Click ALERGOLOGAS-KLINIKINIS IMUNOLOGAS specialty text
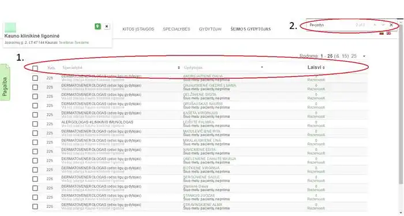 point(97,122)
